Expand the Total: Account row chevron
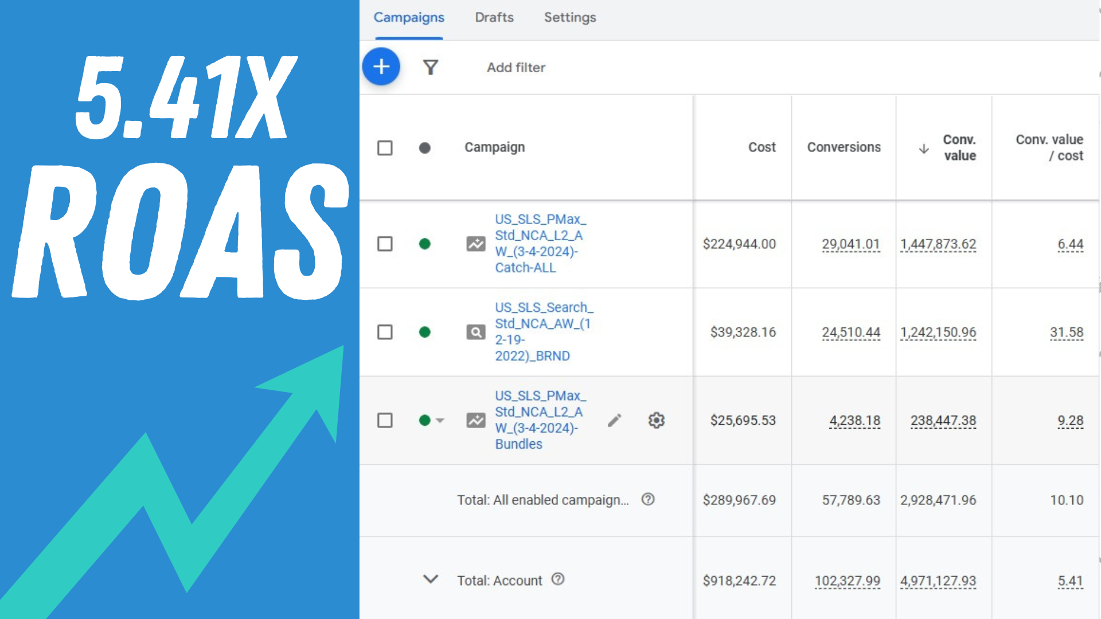Screen dimensions: 1101x619 click(x=431, y=579)
